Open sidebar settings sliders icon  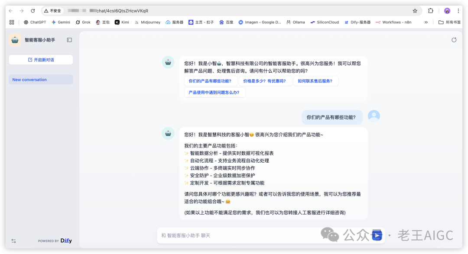pyautogui.click(x=14, y=241)
